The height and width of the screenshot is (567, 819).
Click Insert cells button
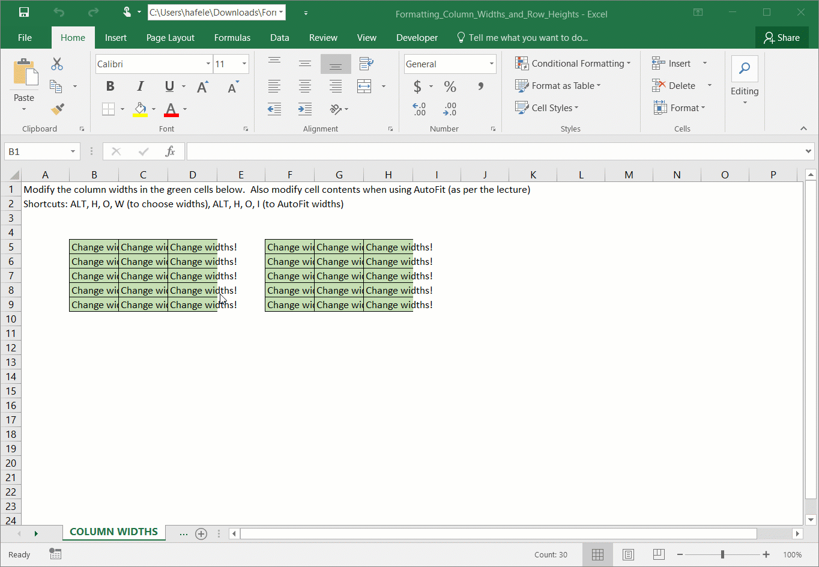pyautogui.click(x=671, y=64)
